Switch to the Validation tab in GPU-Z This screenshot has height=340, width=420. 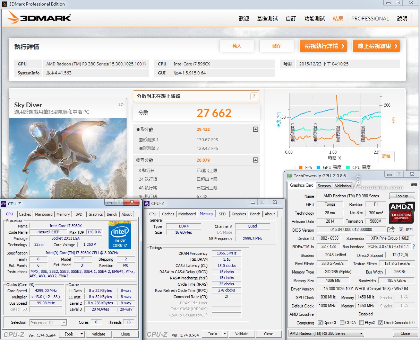click(x=343, y=186)
